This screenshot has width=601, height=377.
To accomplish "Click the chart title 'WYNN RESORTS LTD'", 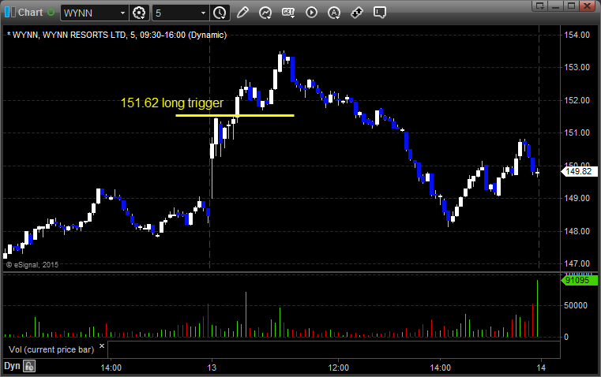I will (85, 35).
